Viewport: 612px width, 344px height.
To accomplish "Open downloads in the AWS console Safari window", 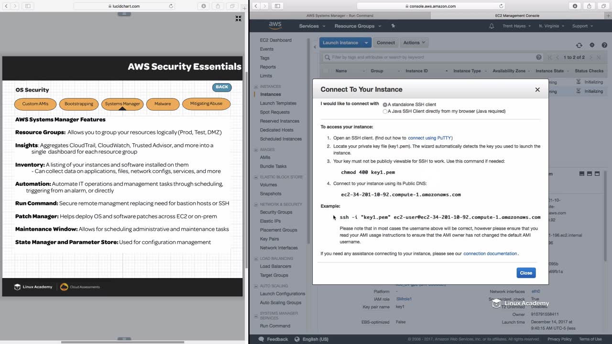I will pos(575,6).
